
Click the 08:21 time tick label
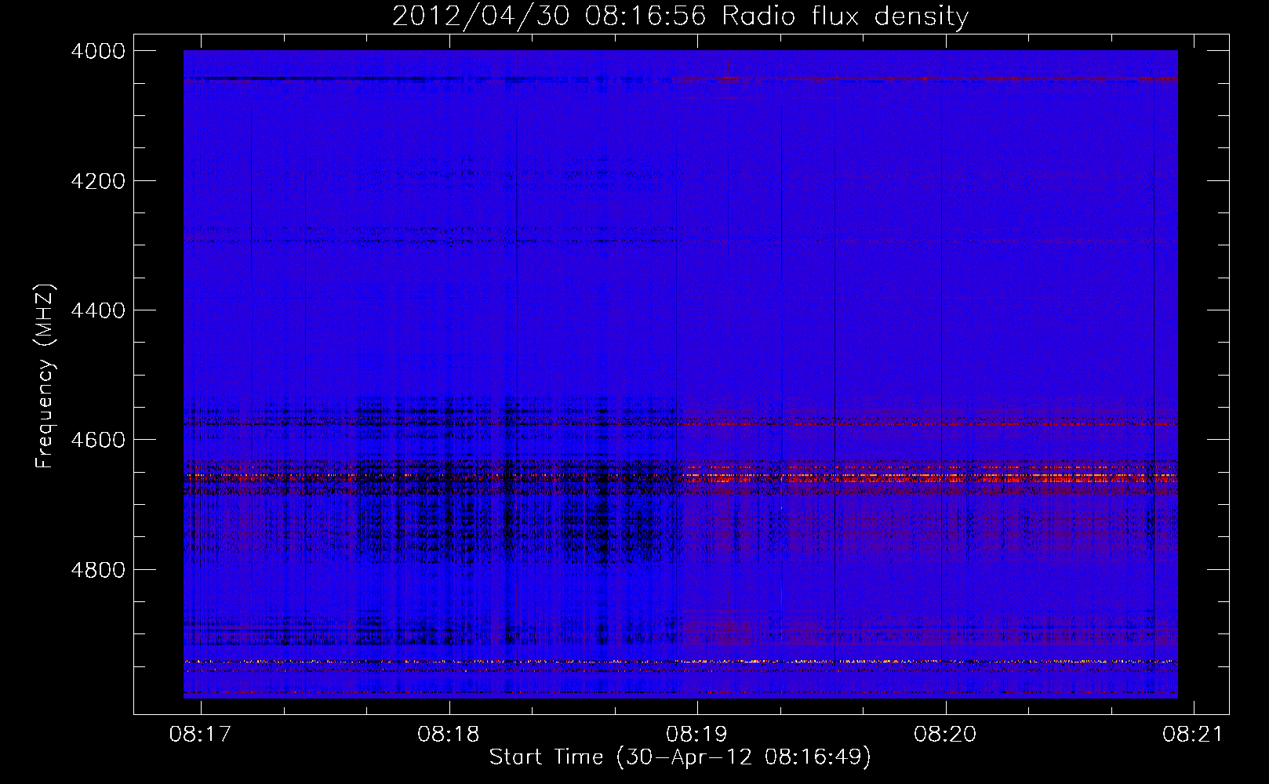1193,734
